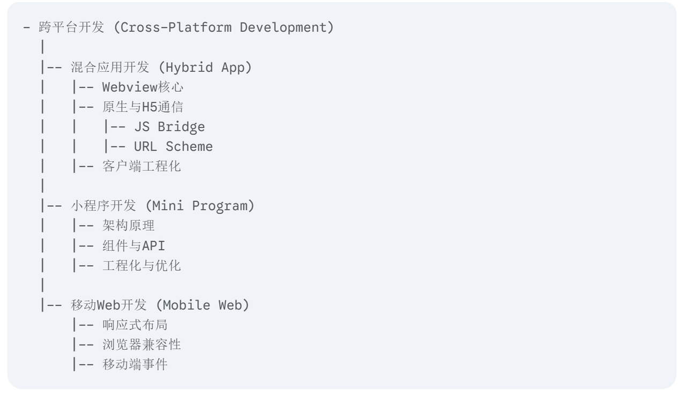
Task: Click the branch marker before 原生与H5通信
Action: click(x=83, y=107)
